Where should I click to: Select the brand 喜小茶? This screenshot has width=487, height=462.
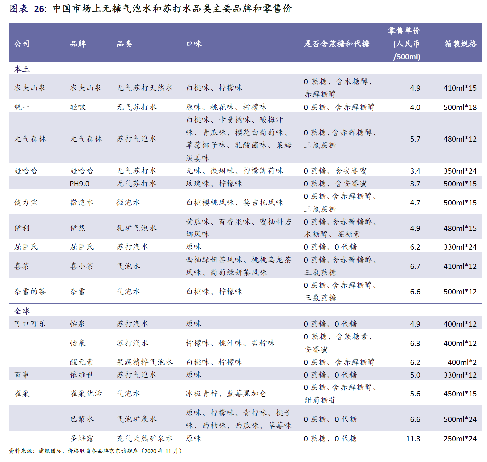coord(82,266)
